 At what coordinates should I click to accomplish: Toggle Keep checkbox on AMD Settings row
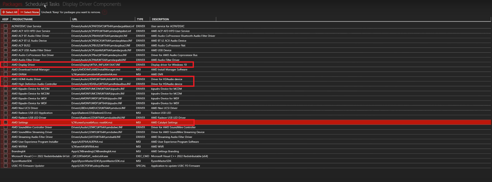point(6,122)
